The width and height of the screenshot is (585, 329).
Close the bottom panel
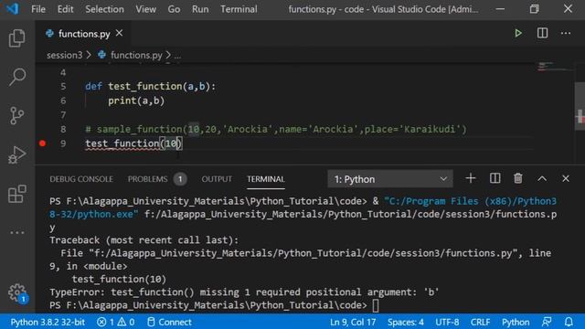click(x=566, y=179)
